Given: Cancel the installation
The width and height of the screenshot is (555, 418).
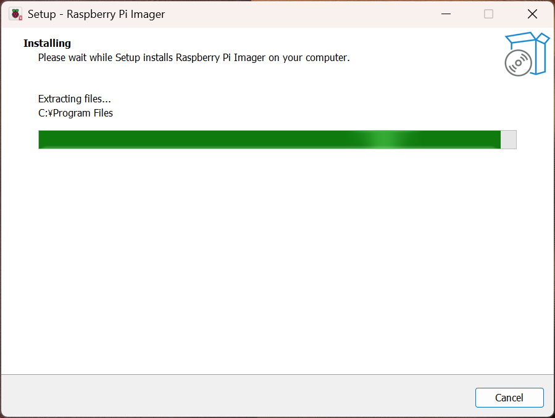Looking at the screenshot, I should [509, 398].
